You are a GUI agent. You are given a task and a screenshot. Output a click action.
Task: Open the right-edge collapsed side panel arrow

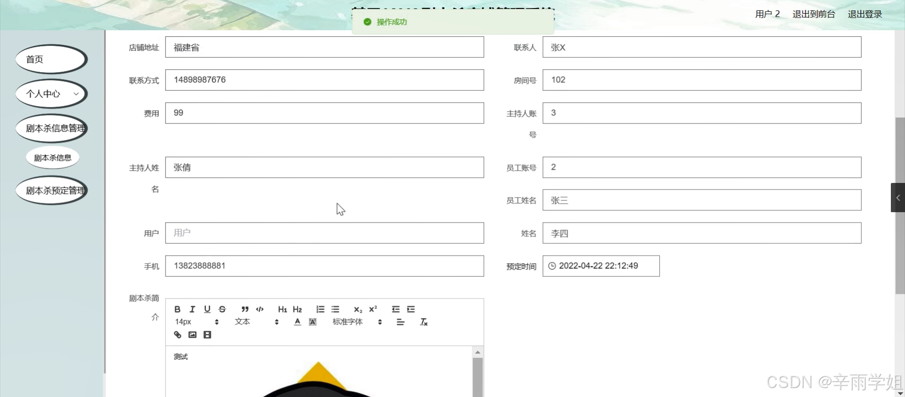point(898,198)
